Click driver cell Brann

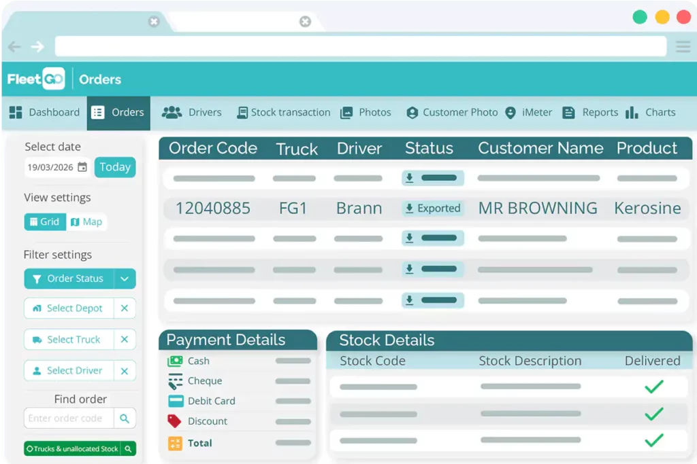[x=359, y=208]
